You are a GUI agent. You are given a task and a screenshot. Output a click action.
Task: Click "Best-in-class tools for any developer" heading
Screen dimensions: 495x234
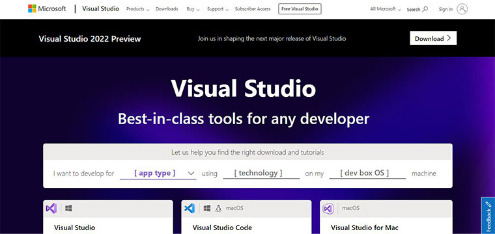point(244,119)
